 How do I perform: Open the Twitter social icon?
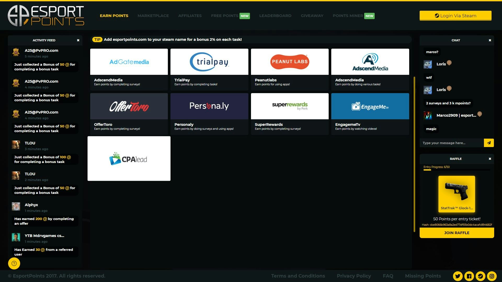tap(458, 276)
